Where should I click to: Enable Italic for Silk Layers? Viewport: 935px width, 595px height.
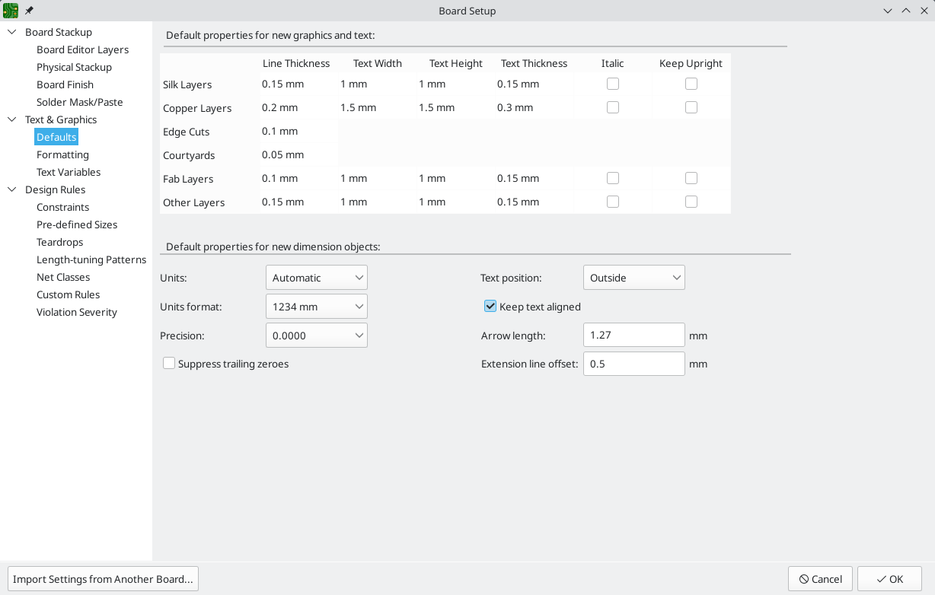click(x=613, y=84)
